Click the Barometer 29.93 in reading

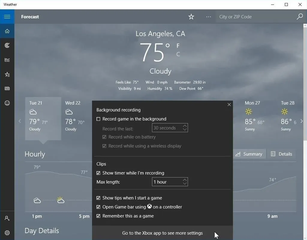(x=190, y=82)
